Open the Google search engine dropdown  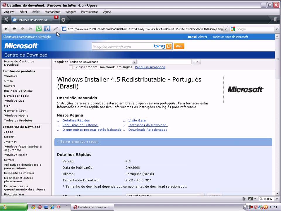[277, 29]
